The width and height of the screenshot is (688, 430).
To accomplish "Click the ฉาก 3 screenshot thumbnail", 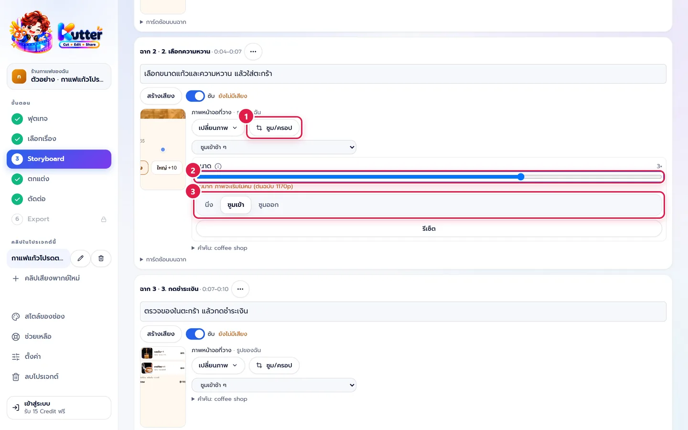I will (163, 387).
